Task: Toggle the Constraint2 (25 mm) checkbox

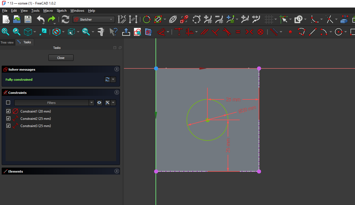Action: pos(8,118)
